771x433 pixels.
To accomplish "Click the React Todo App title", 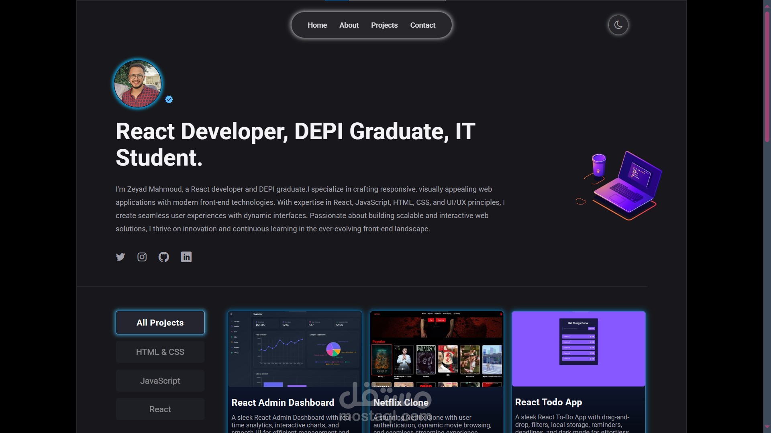I will (548, 402).
